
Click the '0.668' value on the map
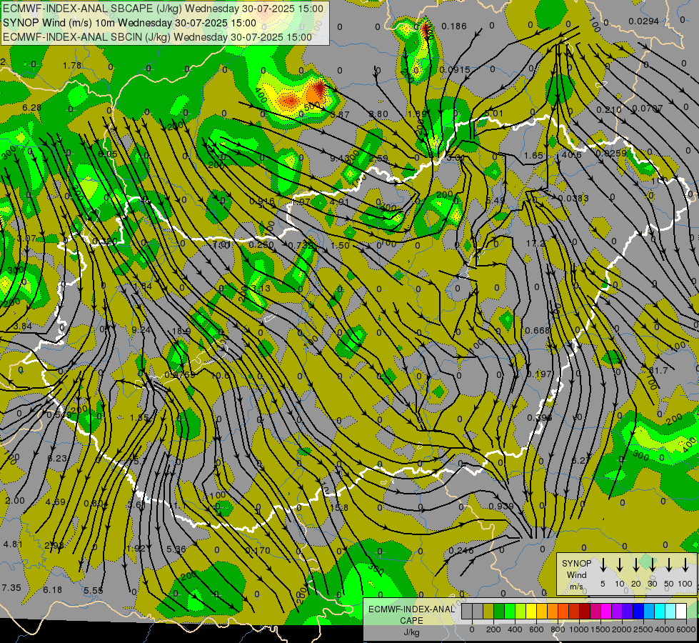click(x=537, y=330)
